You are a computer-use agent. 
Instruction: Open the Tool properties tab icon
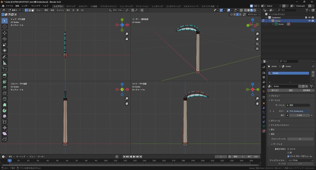click(x=264, y=67)
